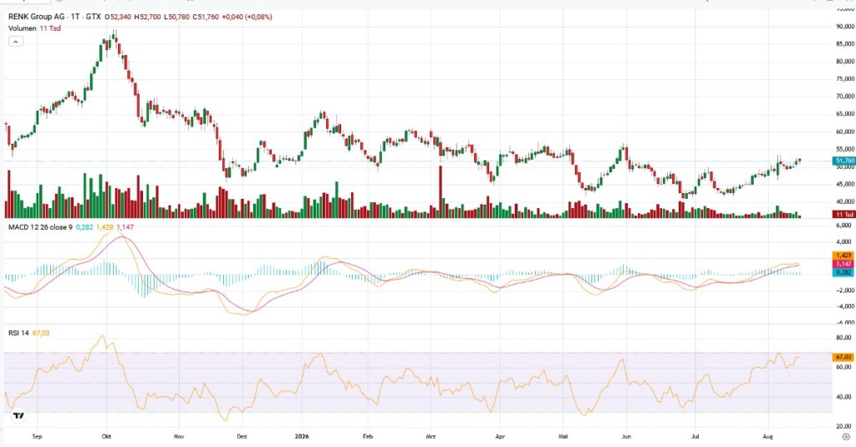Click the 65,000 price scale label

845,114
